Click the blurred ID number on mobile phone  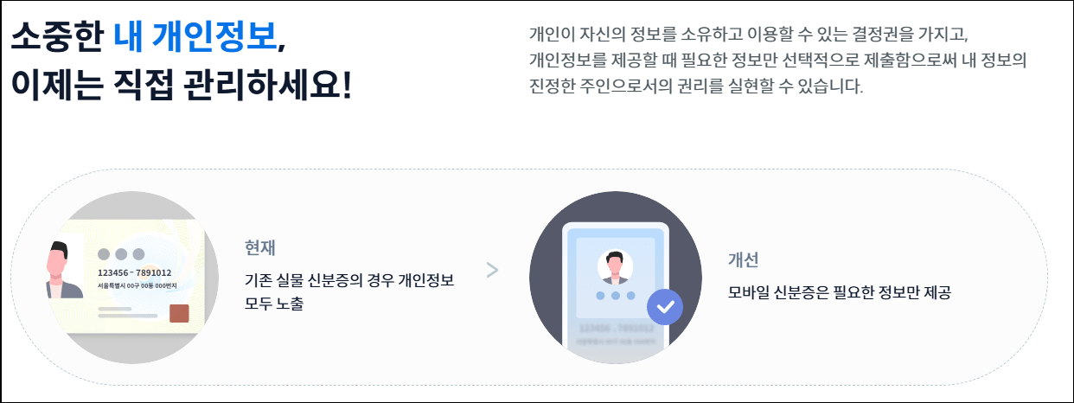(616, 328)
